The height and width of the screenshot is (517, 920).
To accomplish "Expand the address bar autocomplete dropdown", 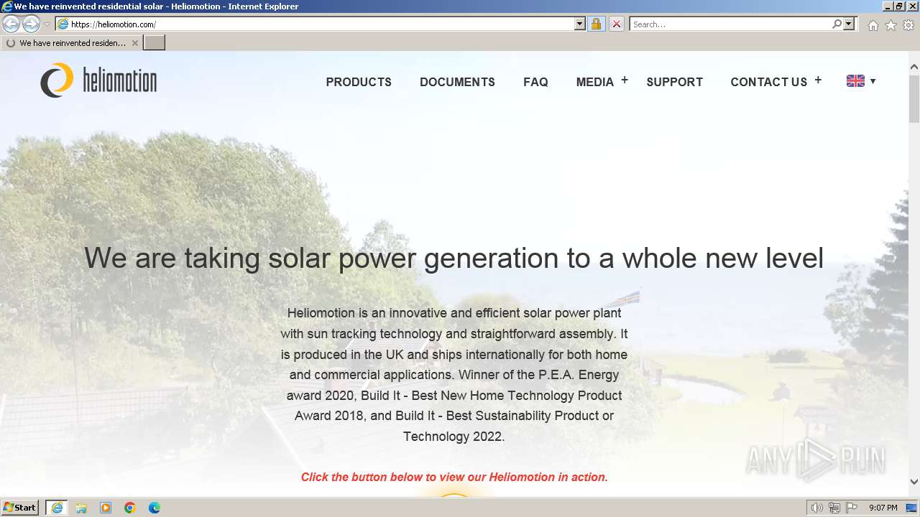I will [580, 24].
